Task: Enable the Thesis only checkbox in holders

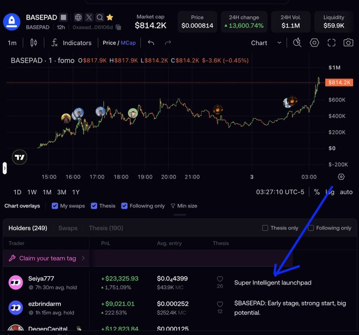Action: coord(265,228)
